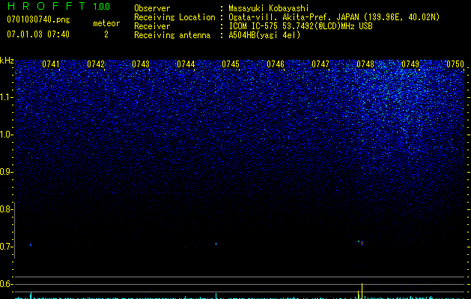The height and width of the screenshot is (299, 471).
Task: Click the 0748 time marker
Action: click(365, 64)
